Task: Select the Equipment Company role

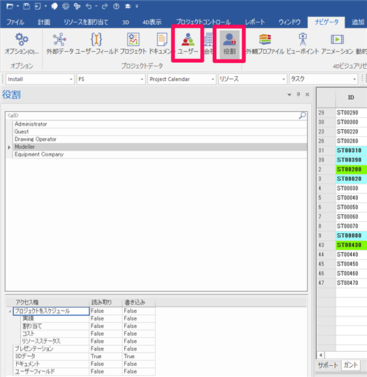Action: 160,154
